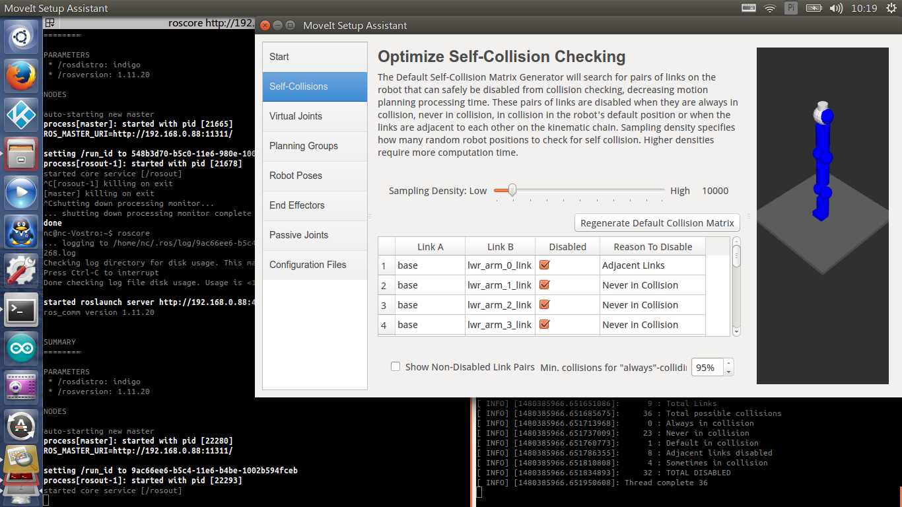Screen dimensions: 902x507
Task: Open the sound volume indicator
Action: (836, 8)
